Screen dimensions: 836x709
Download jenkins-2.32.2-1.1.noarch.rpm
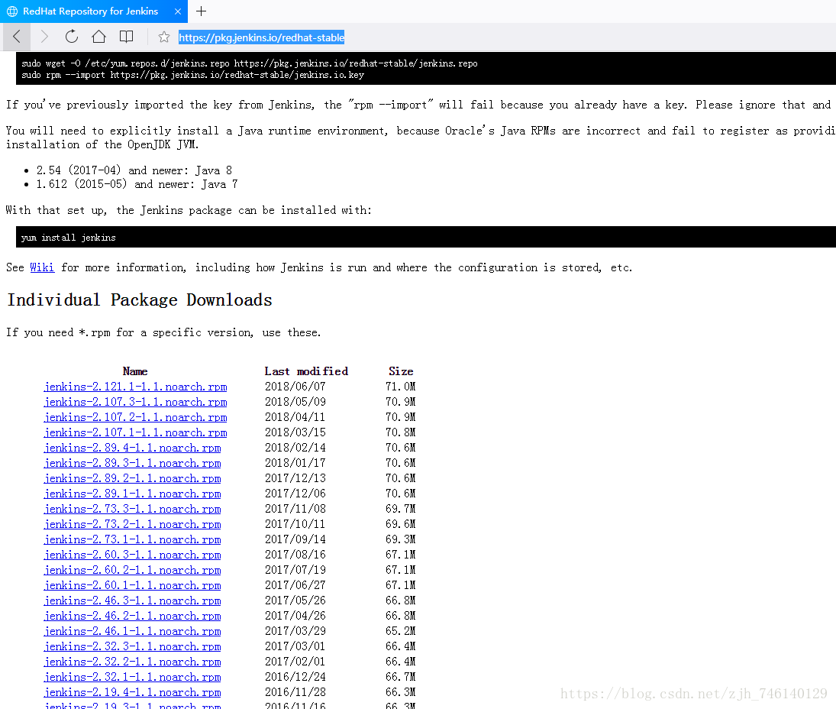point(132,662)
